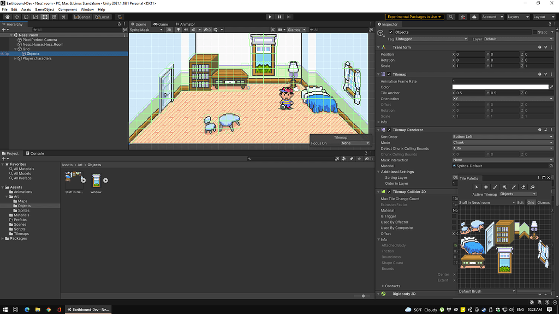The image size is (559, 314).
Task: Select the Eraser in the Tile Palette
Action: click(x=523, y=188)
